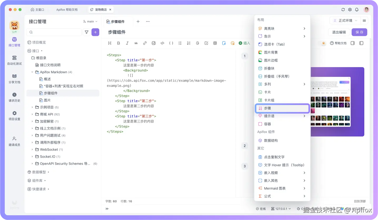Viewport: 378px width, 220px height.
Task: Click the purple plus add button
Action: coord(95,32)
